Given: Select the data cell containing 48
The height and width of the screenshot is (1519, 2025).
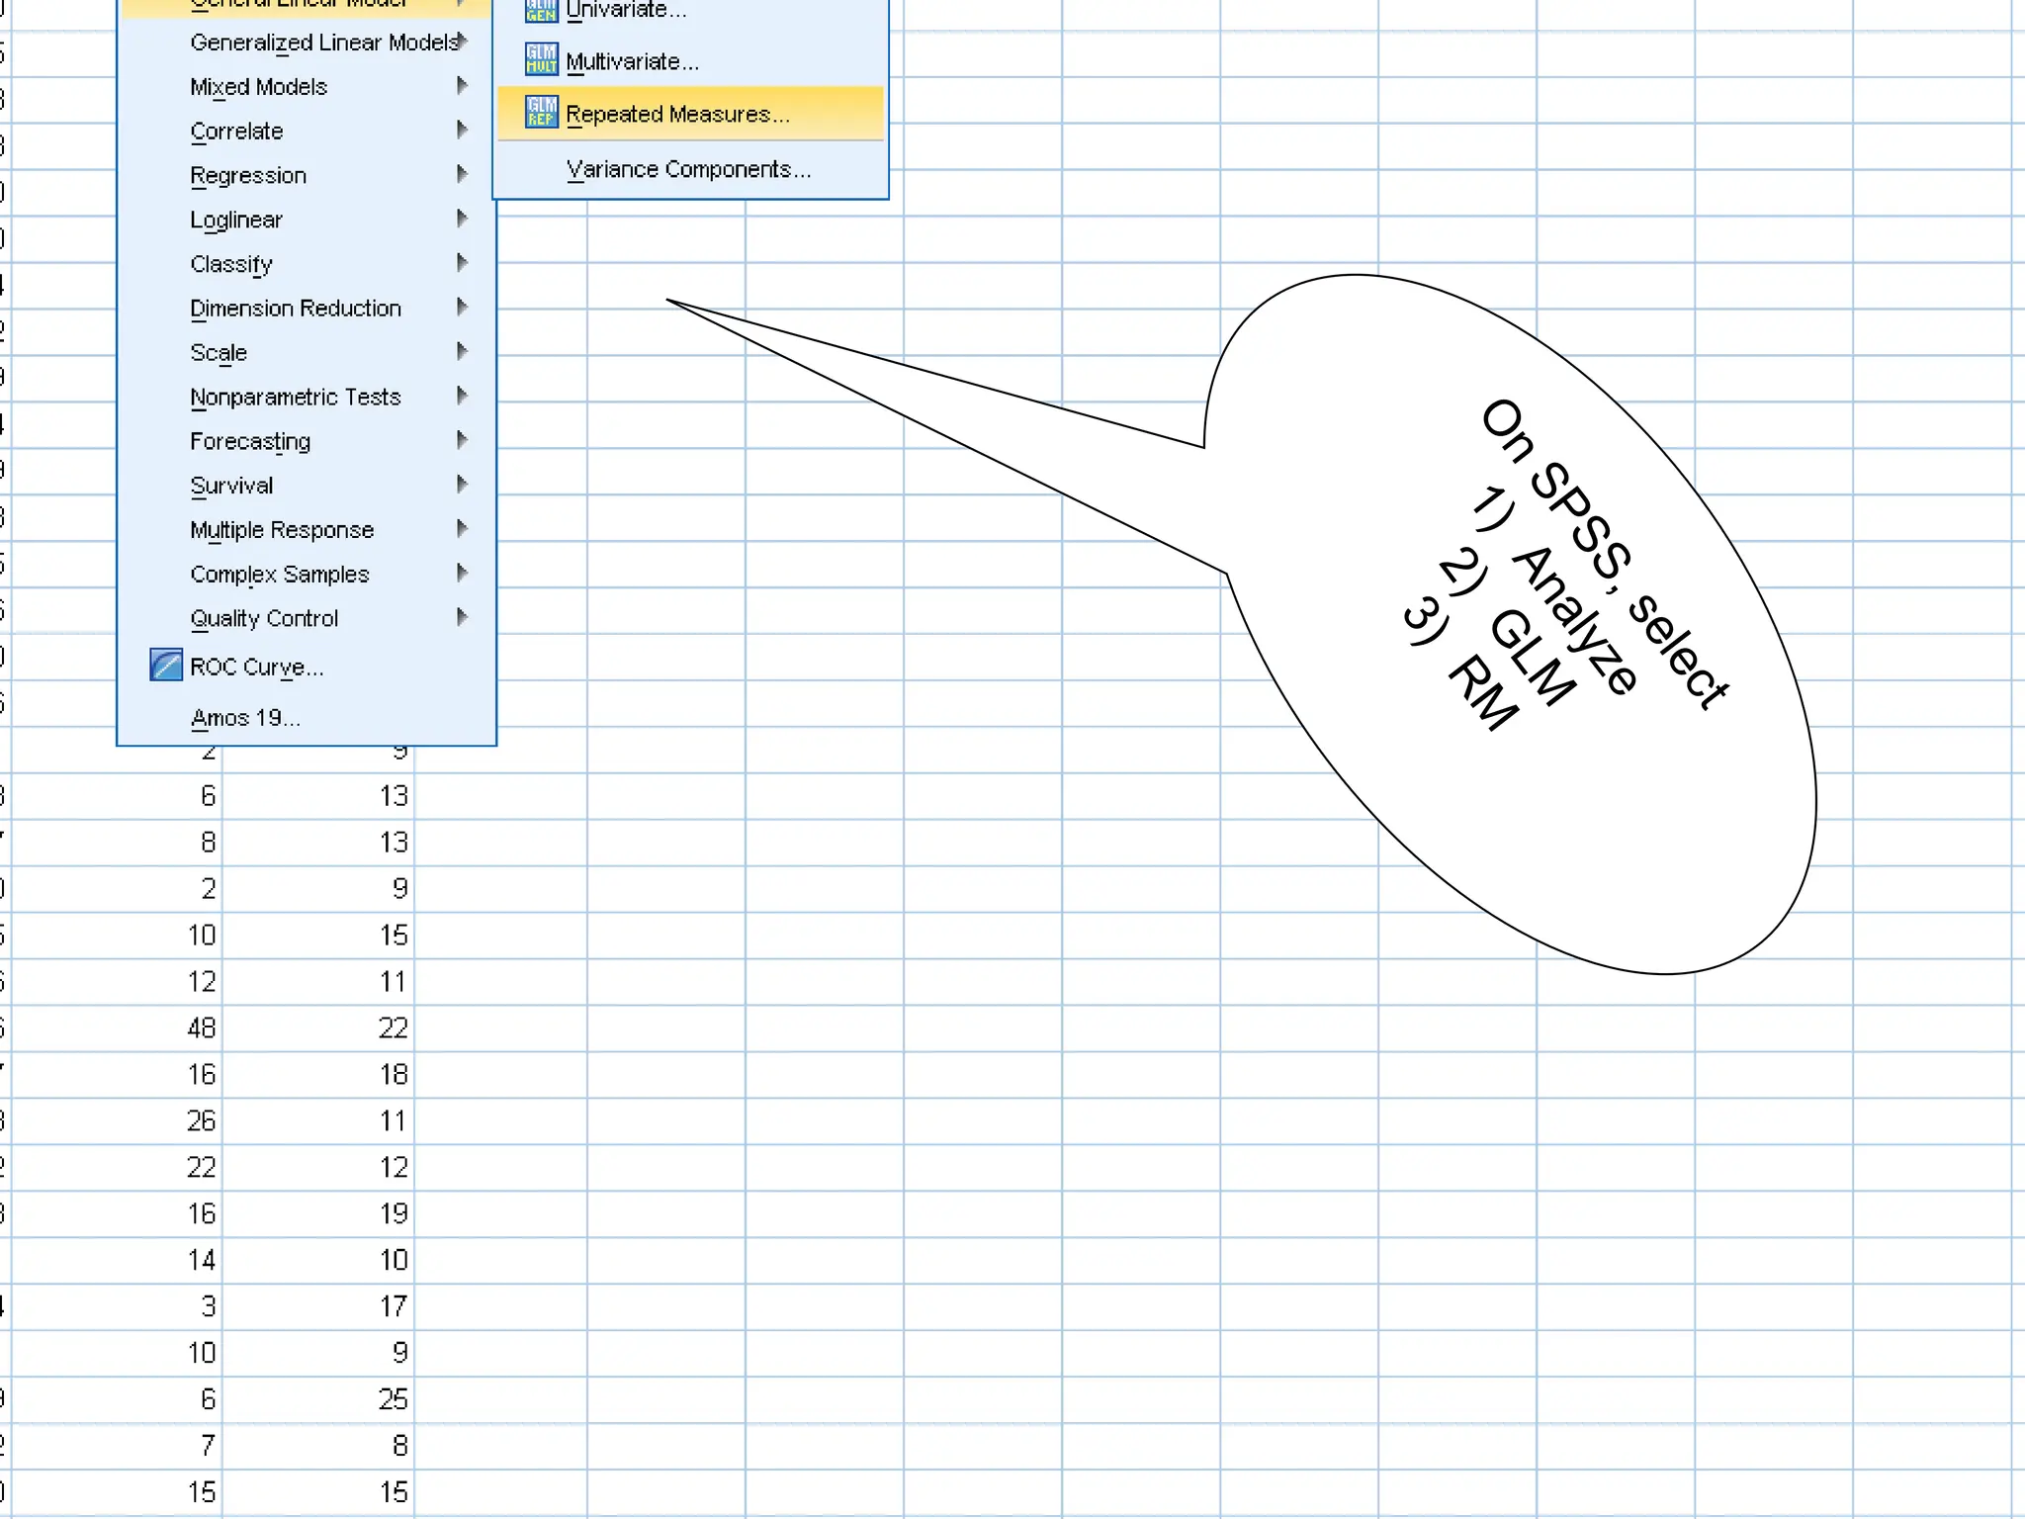Looking at the screenshot, I should click(x=201, y=1028).
